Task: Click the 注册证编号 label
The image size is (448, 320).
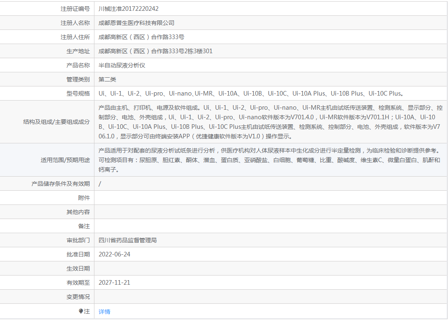Action: (x=75, y=9)
